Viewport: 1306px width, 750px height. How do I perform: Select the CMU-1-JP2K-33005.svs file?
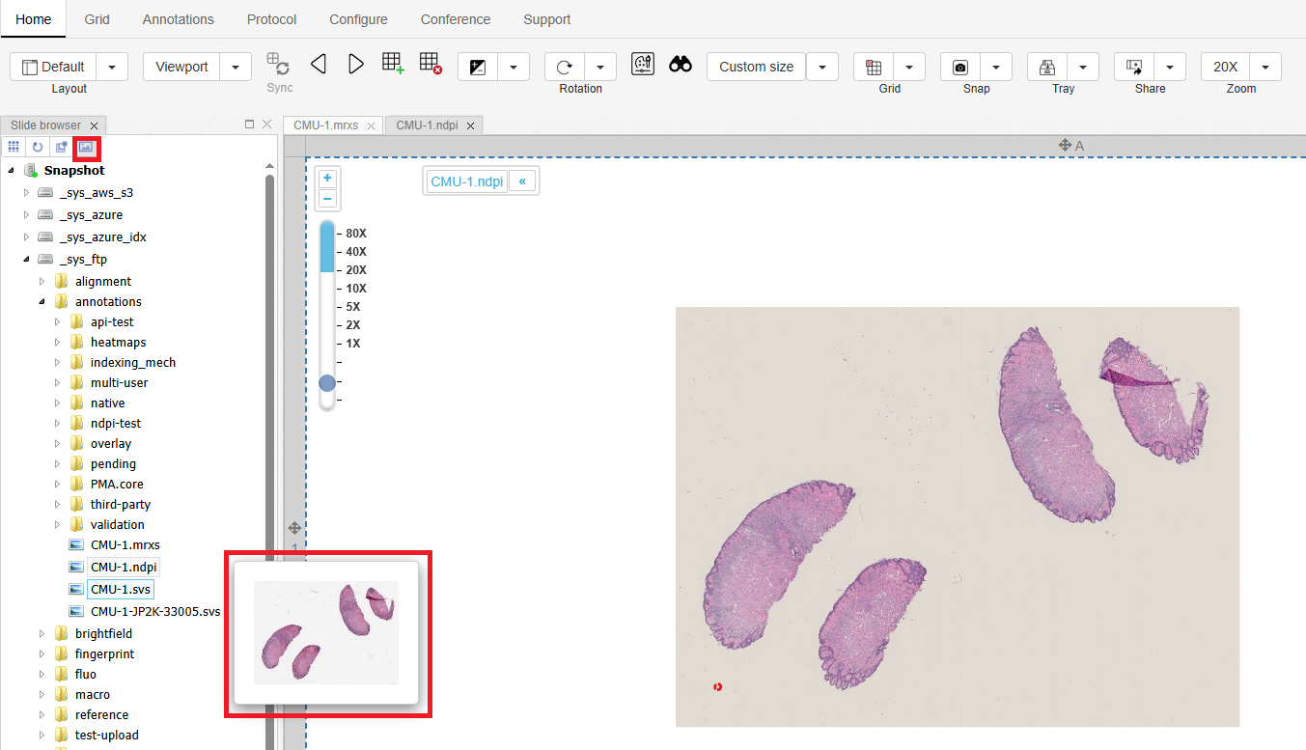tap(154, 611)
